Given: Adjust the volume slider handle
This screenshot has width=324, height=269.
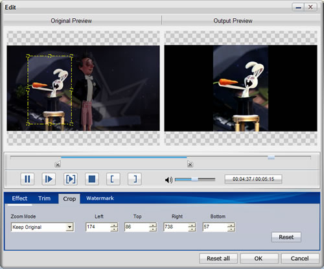Looking at the screenshot, I should click(195, 179).
